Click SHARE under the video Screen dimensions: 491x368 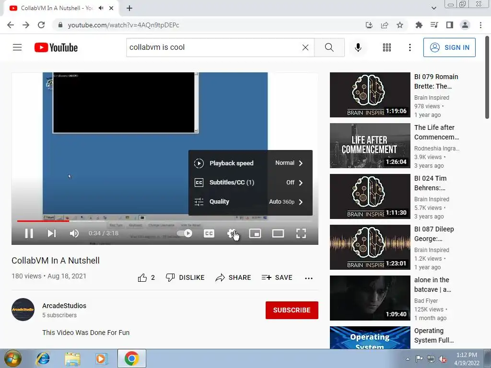(234, 277)
